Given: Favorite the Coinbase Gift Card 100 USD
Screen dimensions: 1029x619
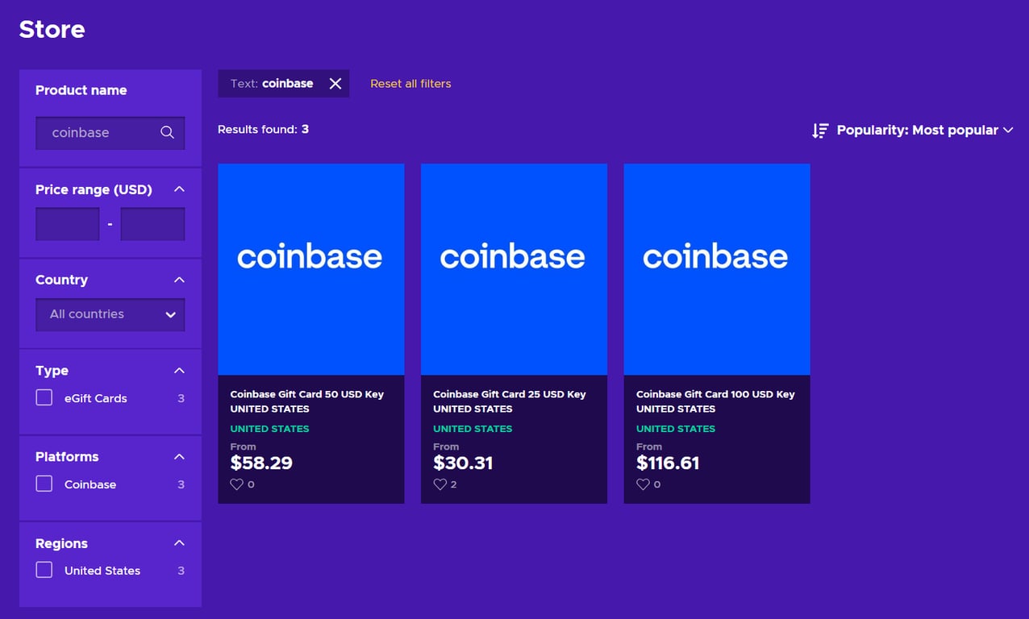Looking at the screenshot, I should click(x=643, y=484).
